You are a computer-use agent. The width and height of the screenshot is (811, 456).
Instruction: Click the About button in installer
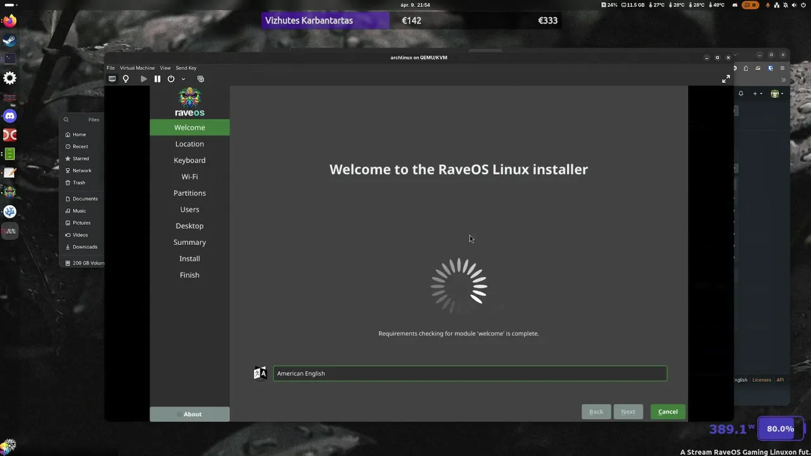(189, 414)
